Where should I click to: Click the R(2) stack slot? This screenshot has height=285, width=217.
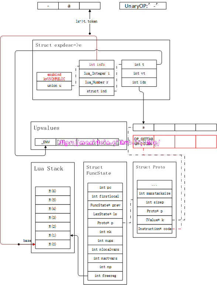click(53, 226)
